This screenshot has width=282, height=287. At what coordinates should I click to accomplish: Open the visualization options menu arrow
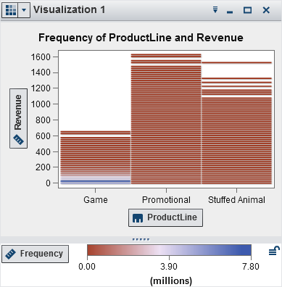tap(215, 10)
